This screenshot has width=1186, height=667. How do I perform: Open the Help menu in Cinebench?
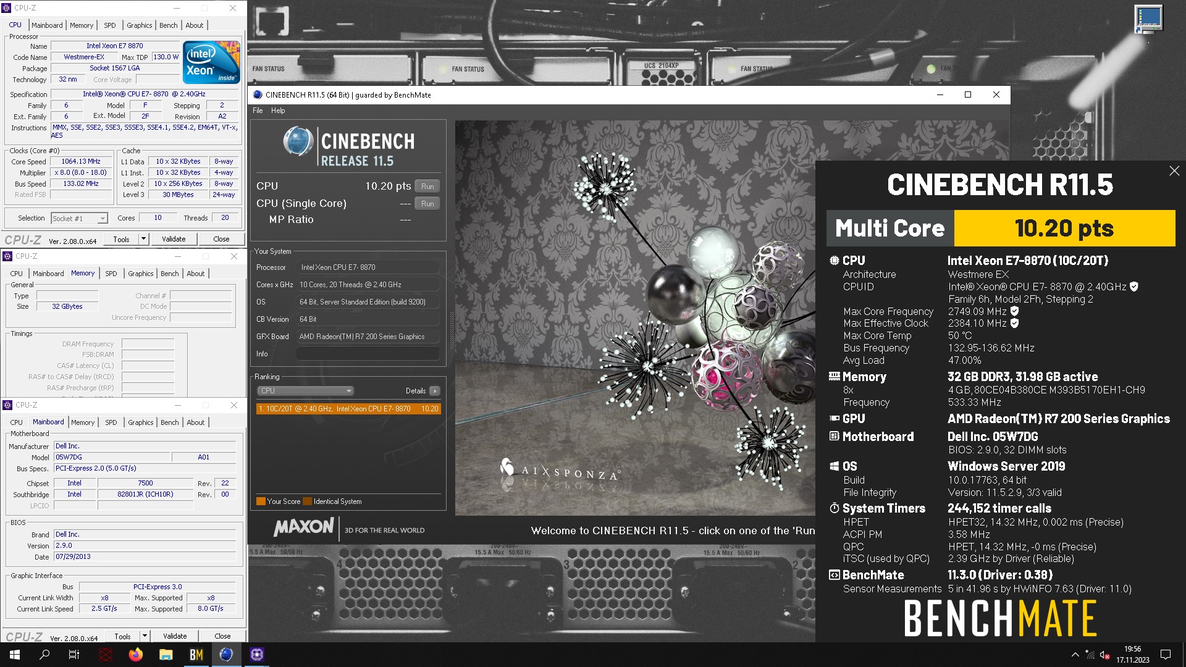click(x=278, y=111)
